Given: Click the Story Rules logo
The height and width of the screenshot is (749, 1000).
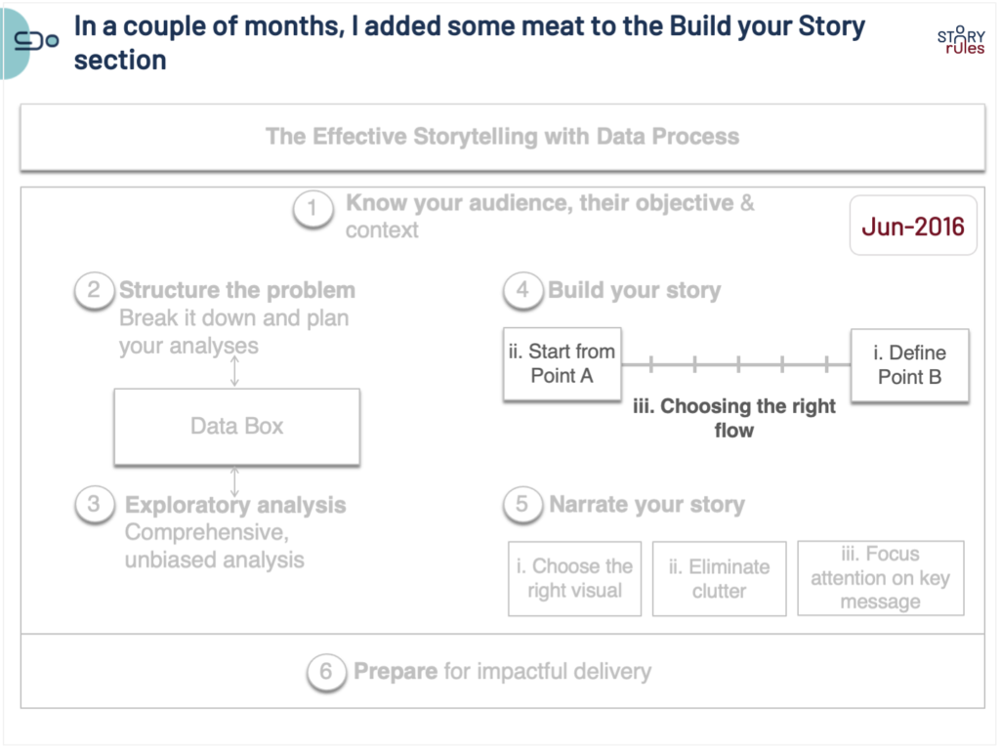Looking at the screenshot, I should click(x=960, y=40).
